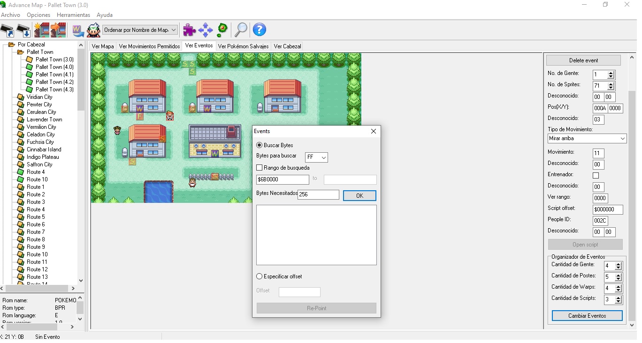
Task: Click the Bytes Necesitados input field
Action: pos(318,194)
